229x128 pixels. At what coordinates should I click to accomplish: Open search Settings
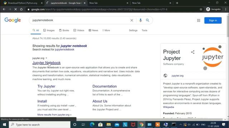pyautogui.click(x=133, y=30)
